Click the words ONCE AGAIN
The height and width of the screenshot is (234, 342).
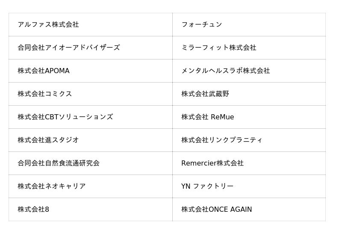[x=230, y=210]
